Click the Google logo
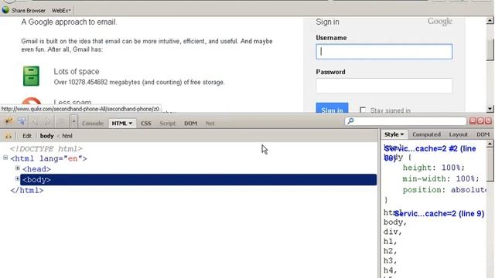495x278 pixels. (x=440, y=22)
